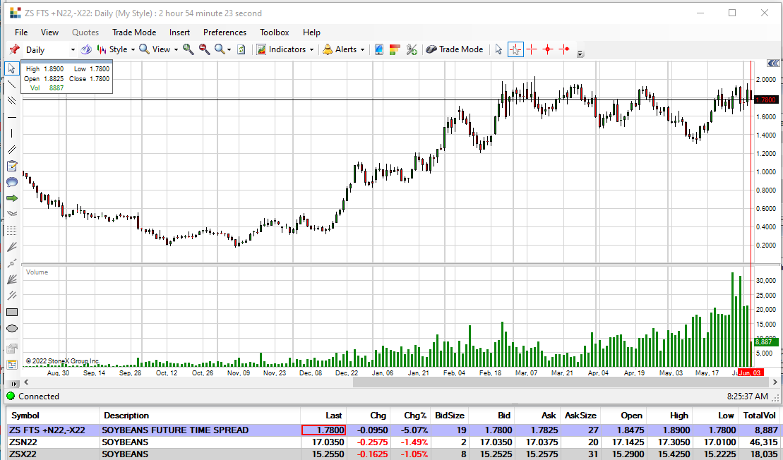783x460 pixels.
Task: Toggle the crosshair cursor mode
Action: click(x=515, y=49)
